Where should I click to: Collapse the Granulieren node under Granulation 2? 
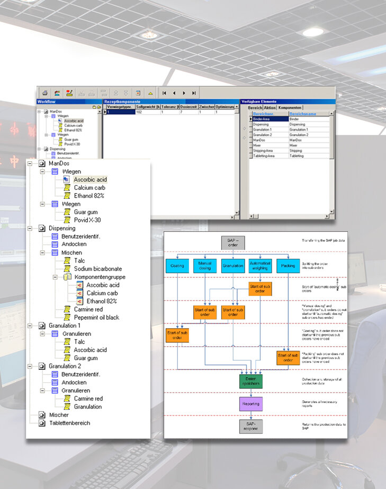42,390
